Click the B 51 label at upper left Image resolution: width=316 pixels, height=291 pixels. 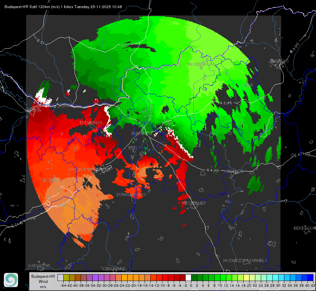[x=40, y=41]
